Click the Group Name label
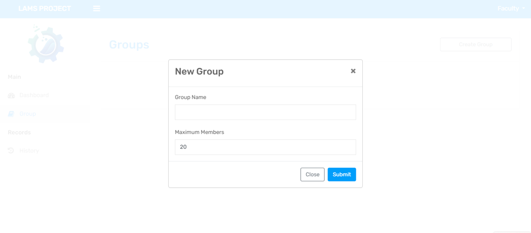The image size is (531, 233). tap(190, 97)
